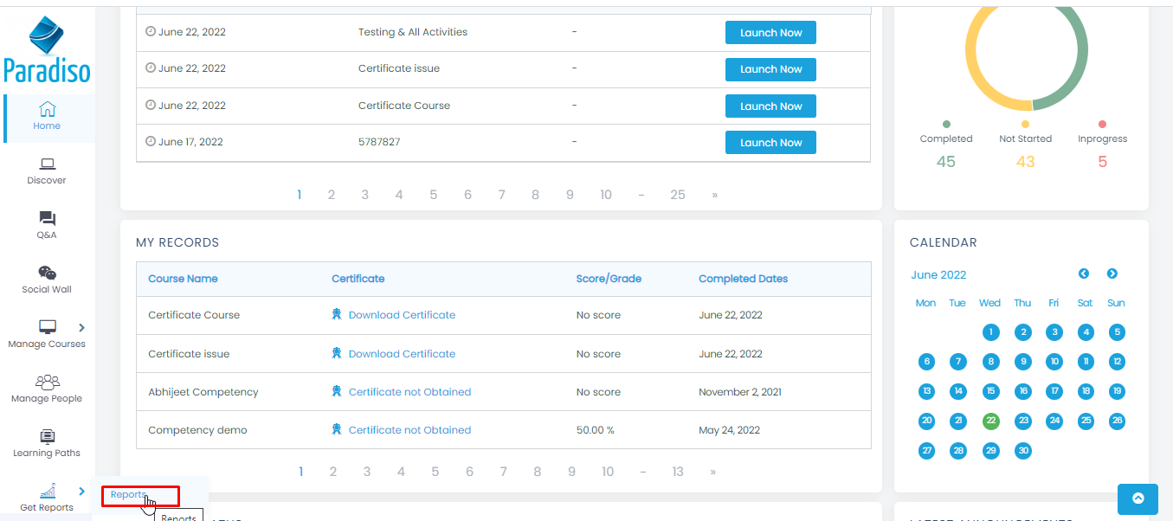Click the Paradiso logo
The width and height of the screenshot is (1173, 521).
[47, 50]
